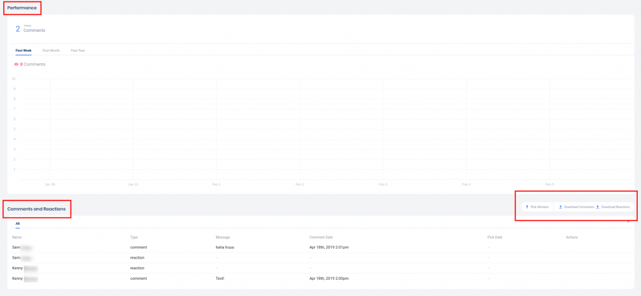Click the Download Comments arrow icon
The height and width of the screenshot is (296, 641).
(x=561, y=207)
